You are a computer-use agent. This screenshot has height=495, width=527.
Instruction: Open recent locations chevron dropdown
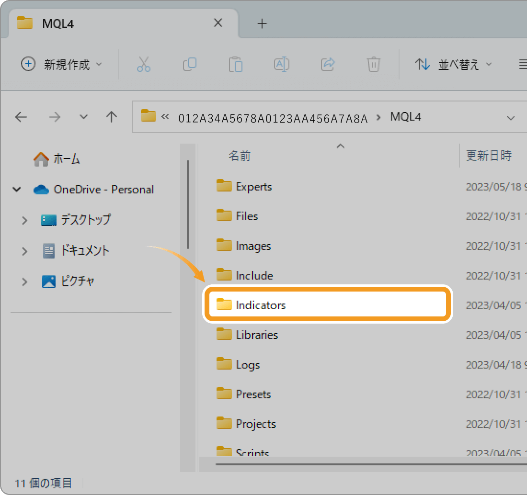pos(84,117)
